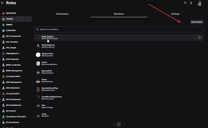Open Sasha member entry

(x=119, y=63)
